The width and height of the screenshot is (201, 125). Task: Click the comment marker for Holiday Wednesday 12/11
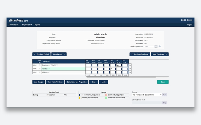(110, 69)
